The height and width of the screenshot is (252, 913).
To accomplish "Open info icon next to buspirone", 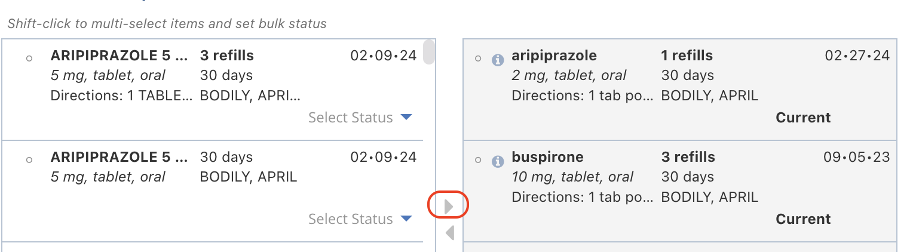I will (x=497, y=161).
